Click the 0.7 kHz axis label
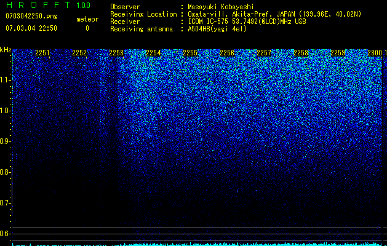 click(5, 203)
